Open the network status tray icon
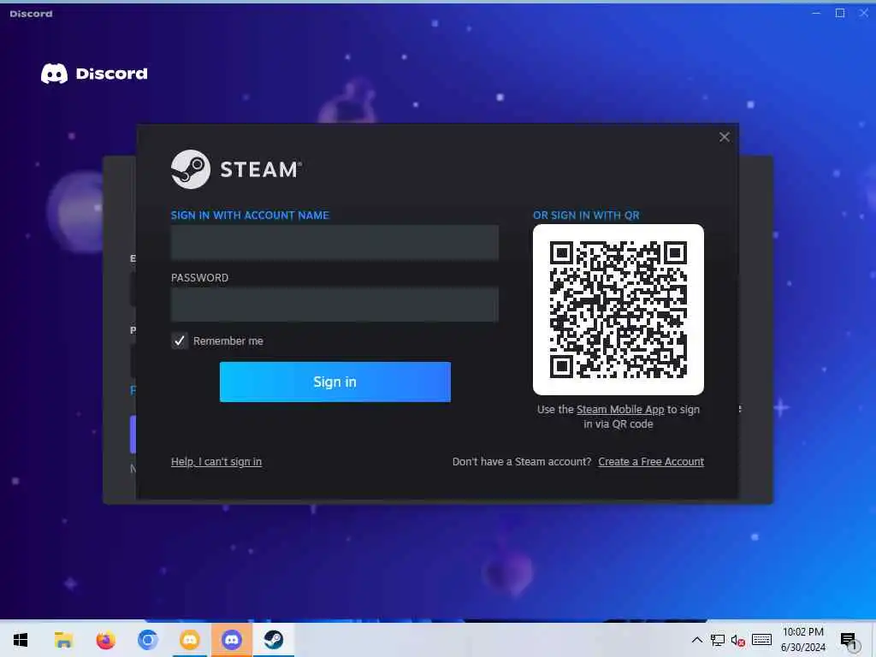This screenshot has width=876, height=657. click(x=718, y=640)
